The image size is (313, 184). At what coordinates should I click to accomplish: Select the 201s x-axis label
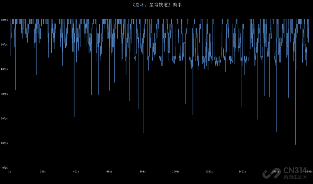click(43, 172)
